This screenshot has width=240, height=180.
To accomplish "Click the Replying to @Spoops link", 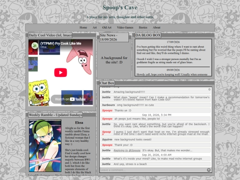I will [127, 151].
